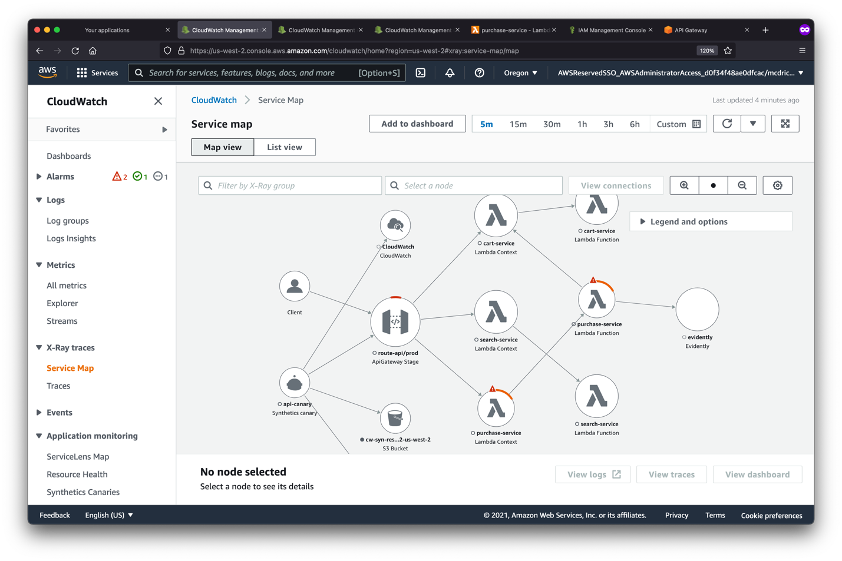The image size is (842, 561).
Task: Click the api-canary Synthetics canary node
Action: [x=295, y=381]
